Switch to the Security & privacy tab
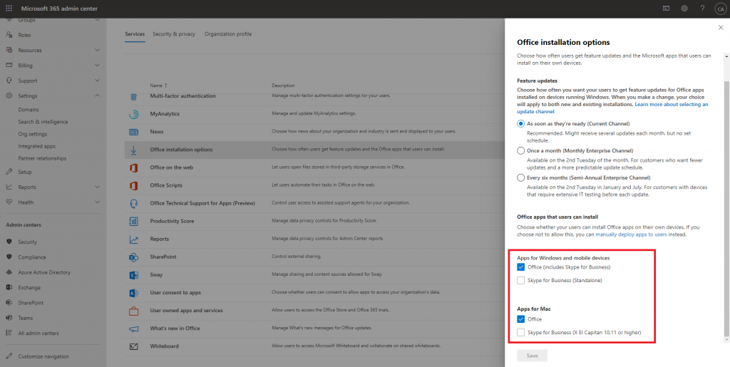730x367 pixels. coord(174,34)
